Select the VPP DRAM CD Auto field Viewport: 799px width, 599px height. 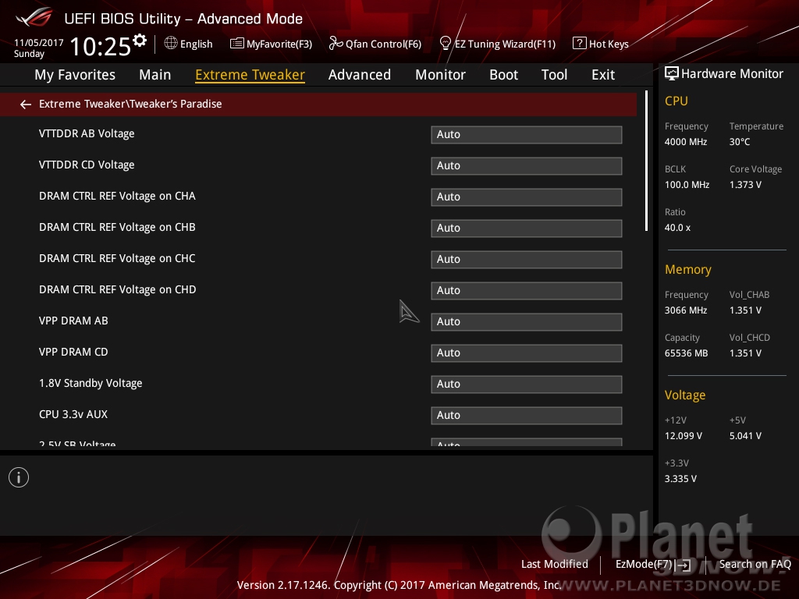[527, 353]
